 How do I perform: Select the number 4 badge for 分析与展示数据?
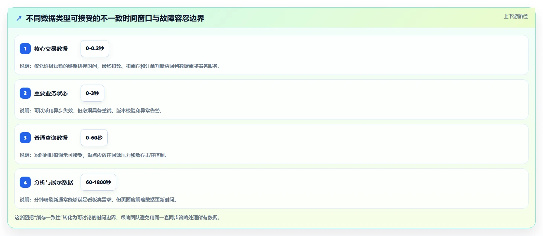(x=25, y=182)
